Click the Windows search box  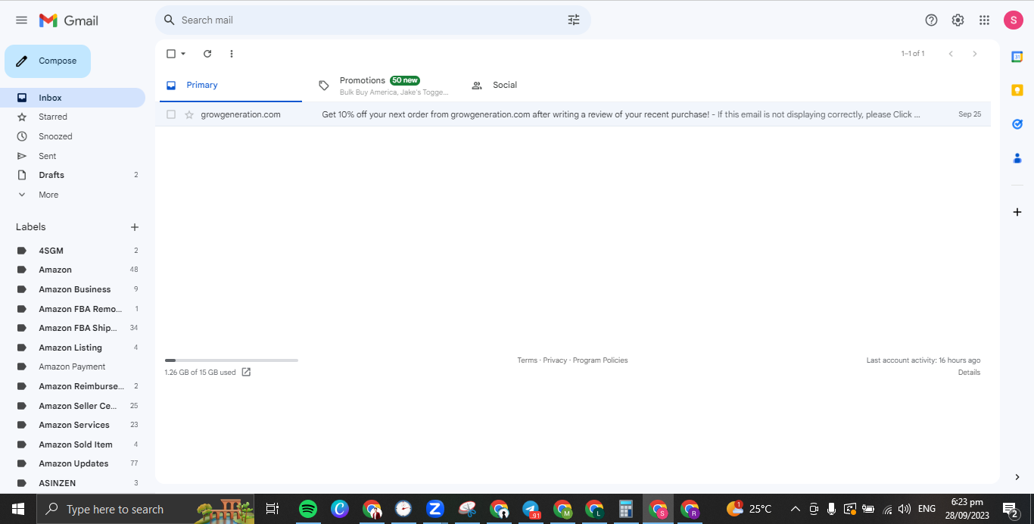(144, 509)
